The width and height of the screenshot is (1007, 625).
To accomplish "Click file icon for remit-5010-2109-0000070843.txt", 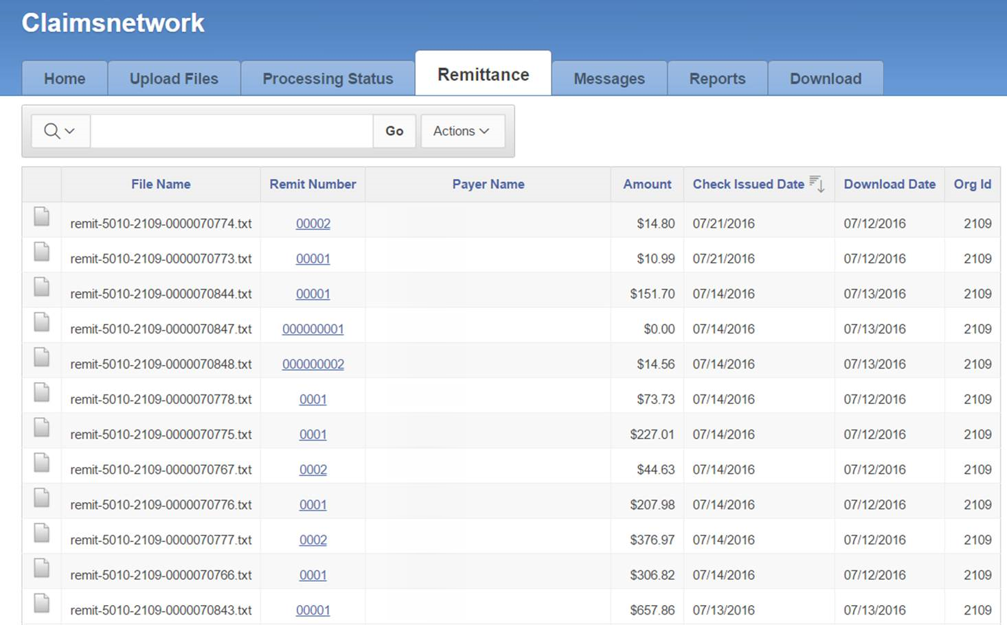I will (x=42, y=603).
